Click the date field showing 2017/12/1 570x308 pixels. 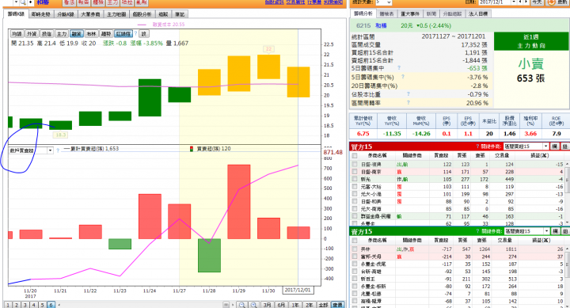(x=494, y=2)
